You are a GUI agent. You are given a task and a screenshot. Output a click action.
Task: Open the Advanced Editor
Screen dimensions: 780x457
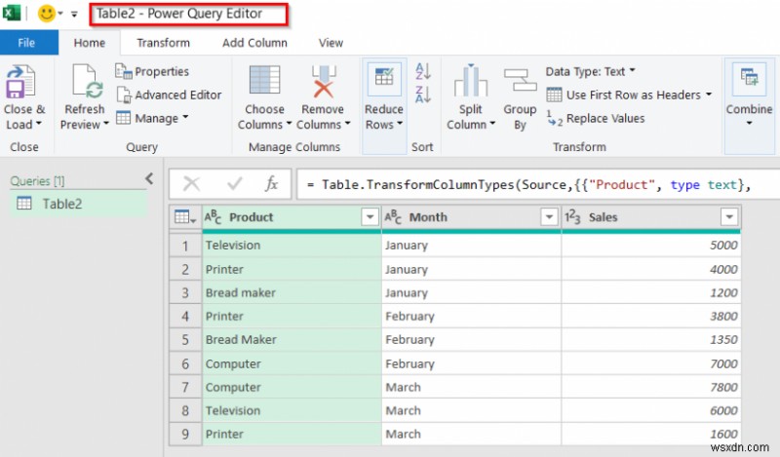click(169, 95)
